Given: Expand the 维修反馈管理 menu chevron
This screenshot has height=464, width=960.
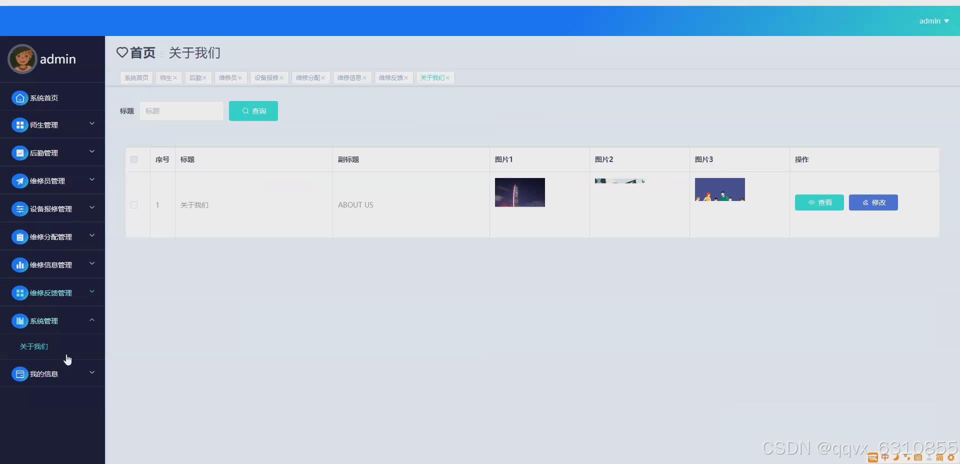Looking at the screenshot, I should pyautogui.click(x=92, y=291).
